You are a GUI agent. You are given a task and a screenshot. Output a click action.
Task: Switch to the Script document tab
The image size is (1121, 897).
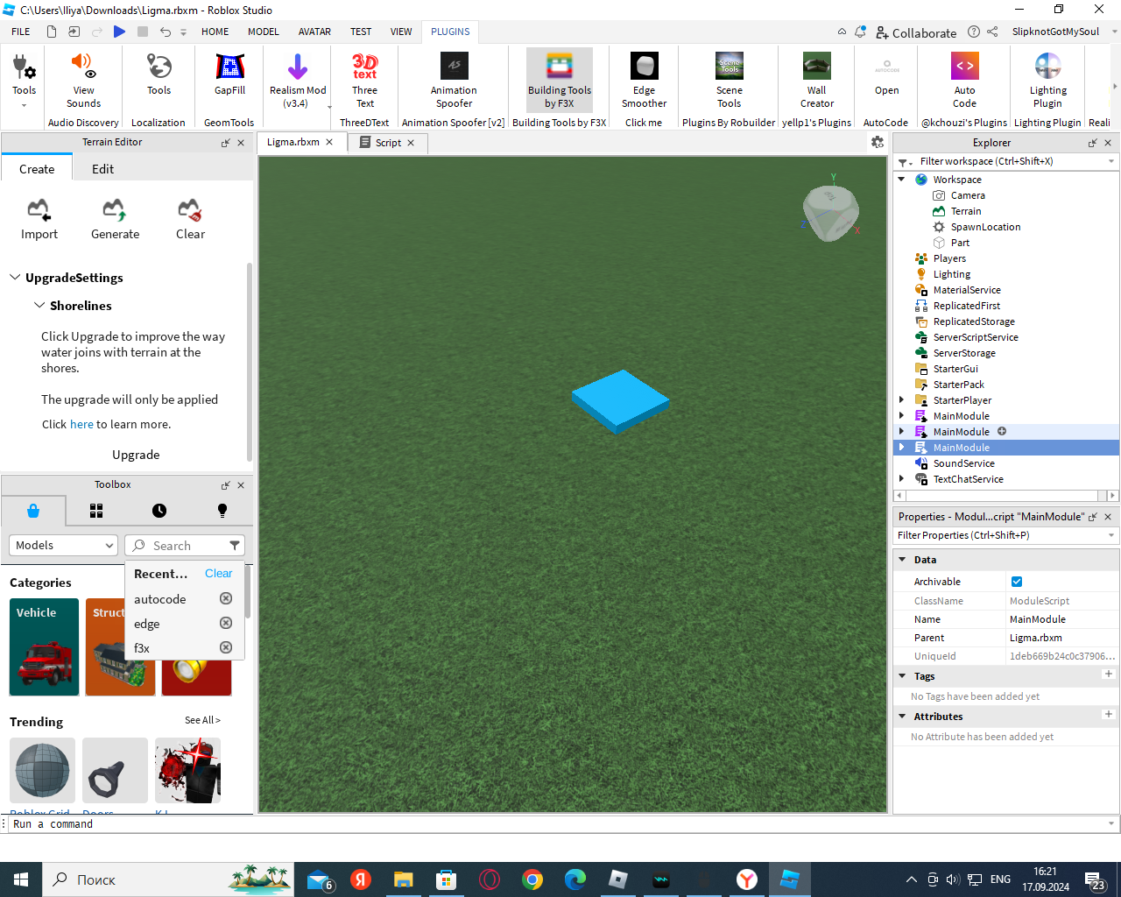coord(387,143)
